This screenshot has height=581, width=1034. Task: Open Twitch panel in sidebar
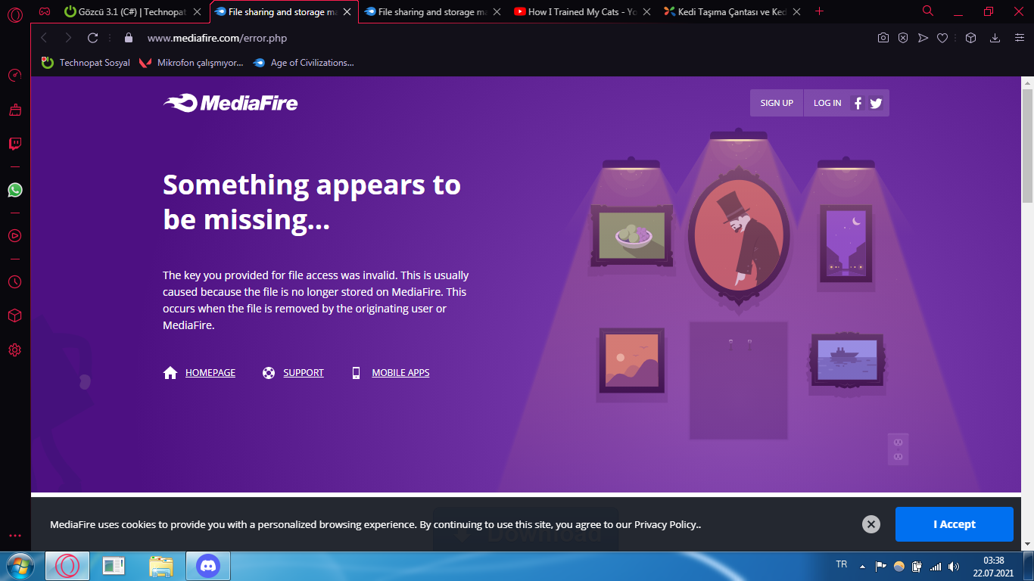[15, 144]
